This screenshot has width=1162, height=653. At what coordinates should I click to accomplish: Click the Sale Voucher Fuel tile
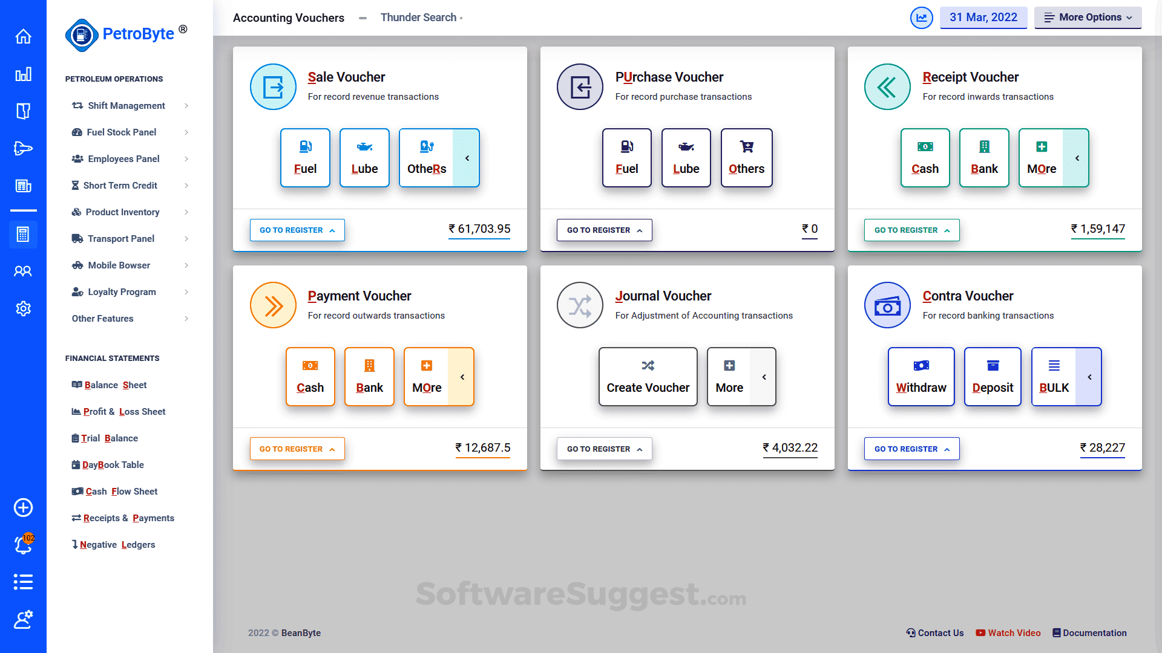(305, 158)
